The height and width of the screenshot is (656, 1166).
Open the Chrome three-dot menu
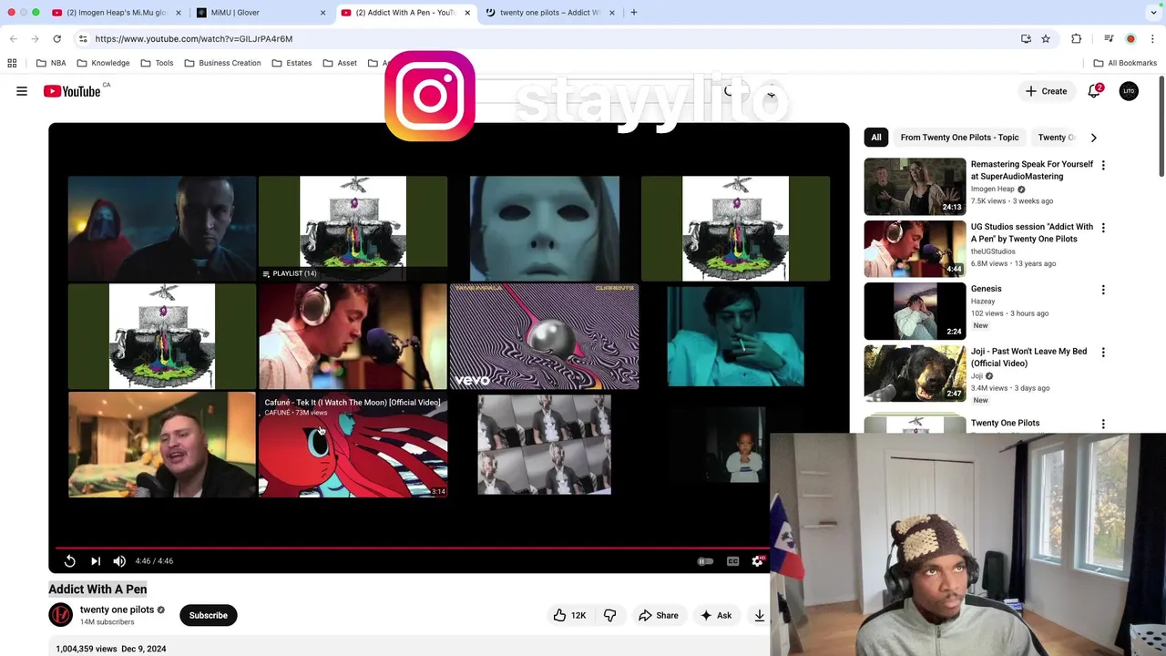click(1153, 39)
